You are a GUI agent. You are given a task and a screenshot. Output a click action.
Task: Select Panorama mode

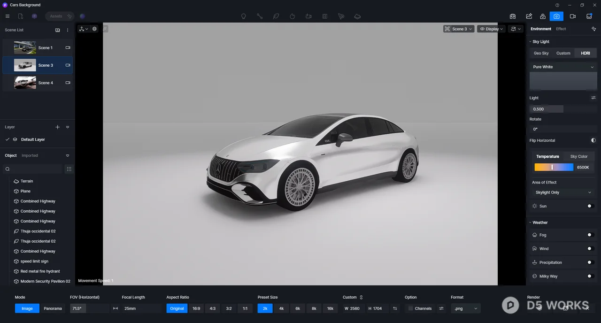tap(53, 308)
